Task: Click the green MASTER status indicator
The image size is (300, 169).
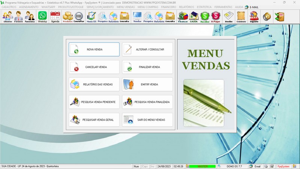Action: point(202,166)
